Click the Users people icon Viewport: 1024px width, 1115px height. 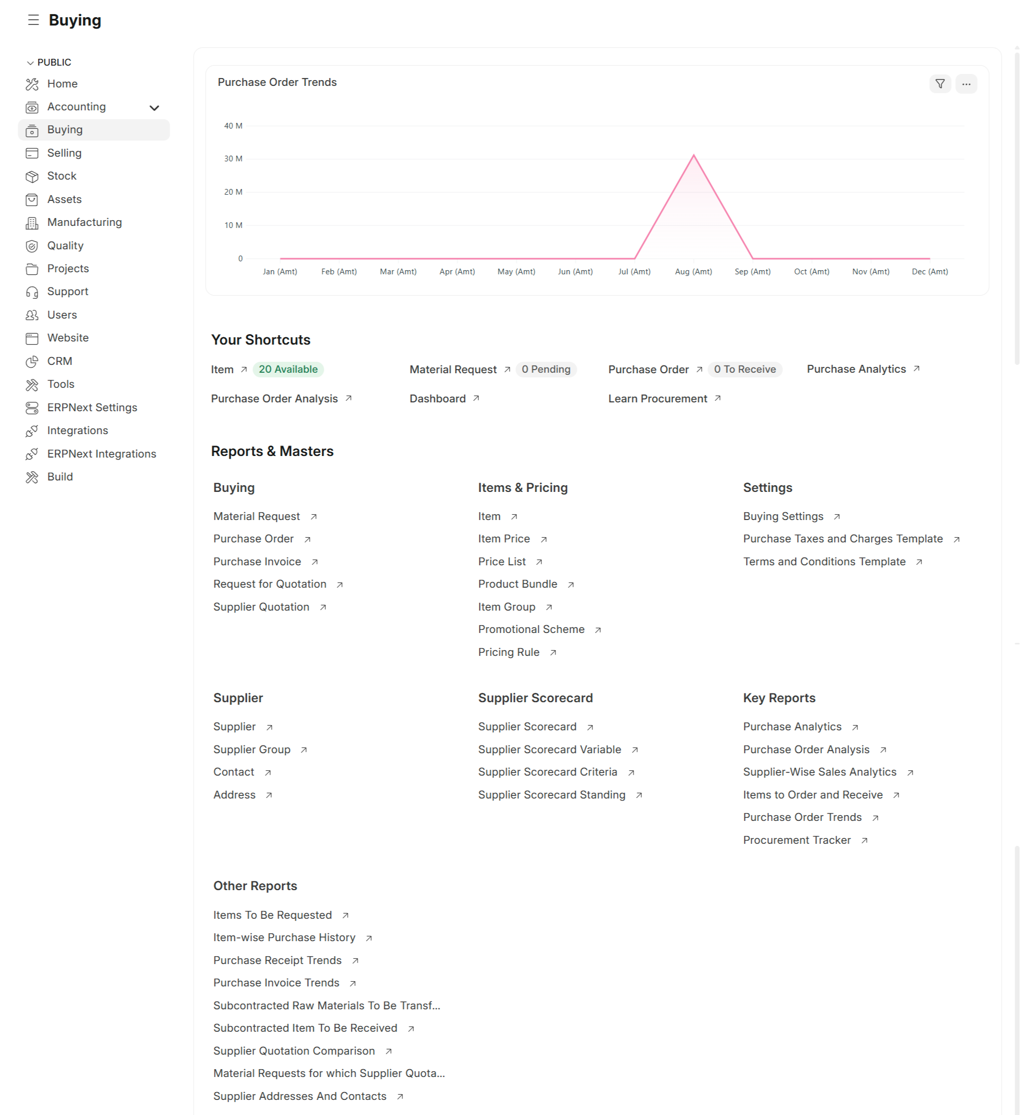click(32, 315)
